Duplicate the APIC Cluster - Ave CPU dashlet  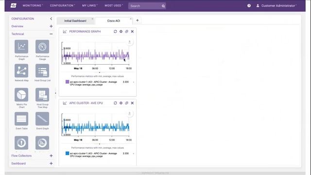pos(126,103)
